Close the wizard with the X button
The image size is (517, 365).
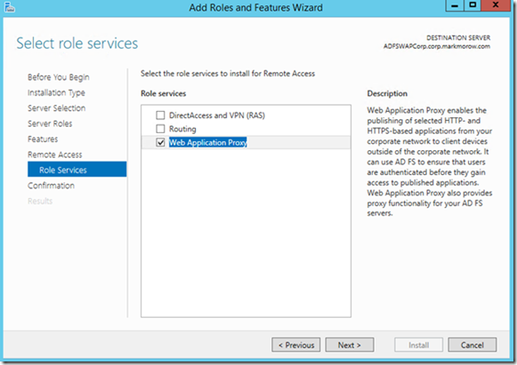click(x=496, y=5)
